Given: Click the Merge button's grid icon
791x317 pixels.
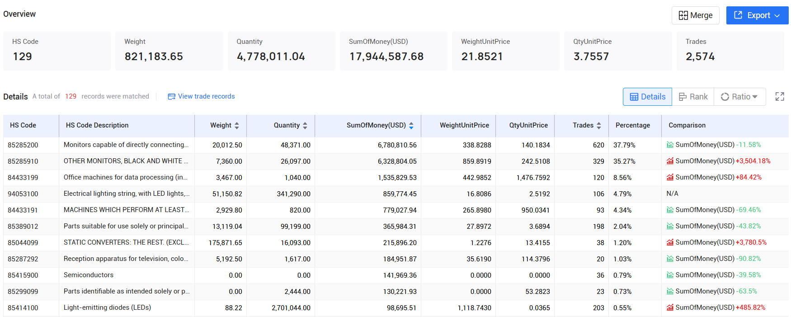Looking at the screenshot, I should [683, 15].
